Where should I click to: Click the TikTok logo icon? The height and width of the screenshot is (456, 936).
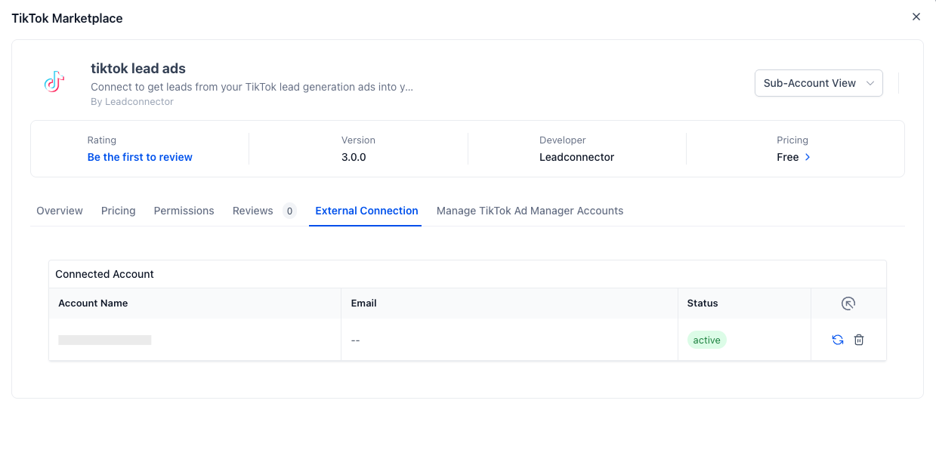pyautogui.click(x=53, y=82)
